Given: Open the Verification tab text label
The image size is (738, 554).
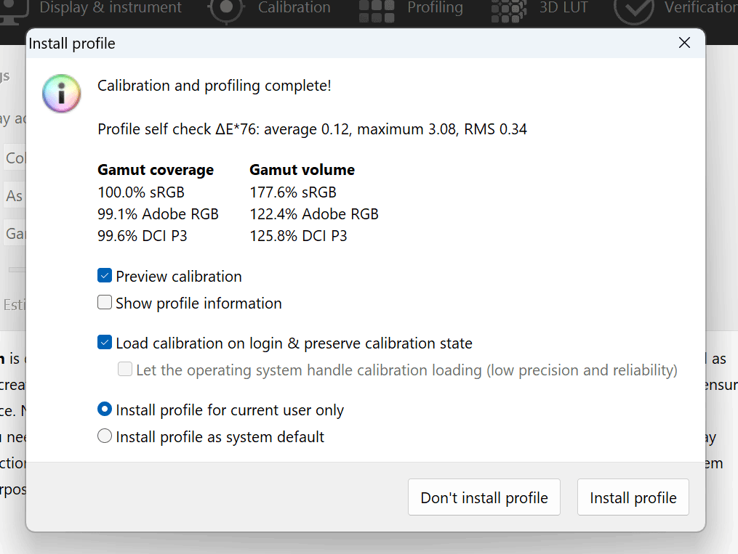Looking at the screenshot, I should tap(699, 9).
